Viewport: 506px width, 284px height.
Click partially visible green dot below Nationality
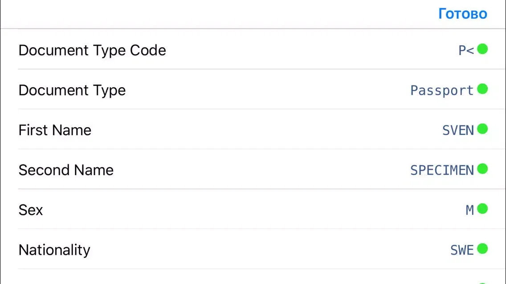(482, 283)
